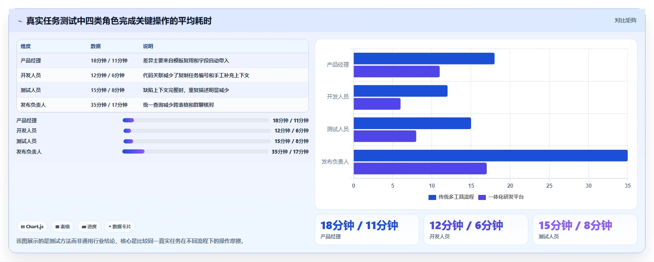Click the 传统多工具流程 chart bar for 发布负责人

490,155
